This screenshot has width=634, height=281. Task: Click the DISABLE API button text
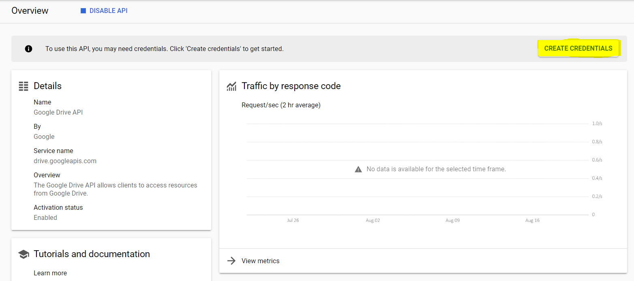[x=108, y=11]
